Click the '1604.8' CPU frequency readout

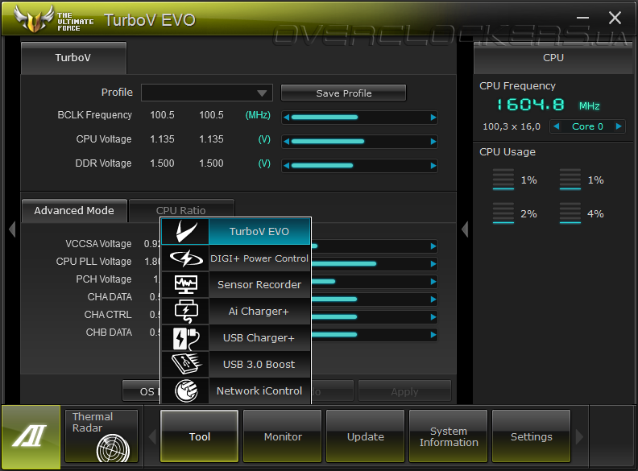point(530,105)
